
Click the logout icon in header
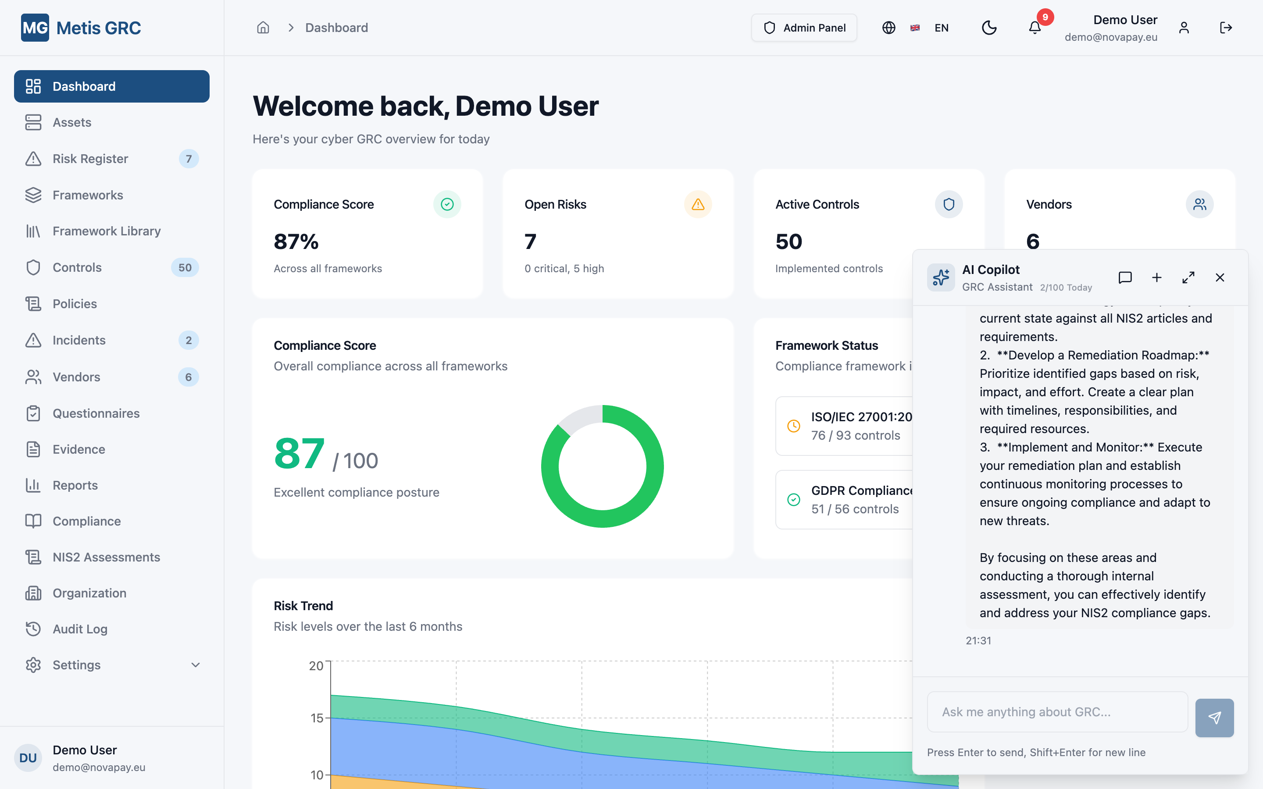(1226, 28)
